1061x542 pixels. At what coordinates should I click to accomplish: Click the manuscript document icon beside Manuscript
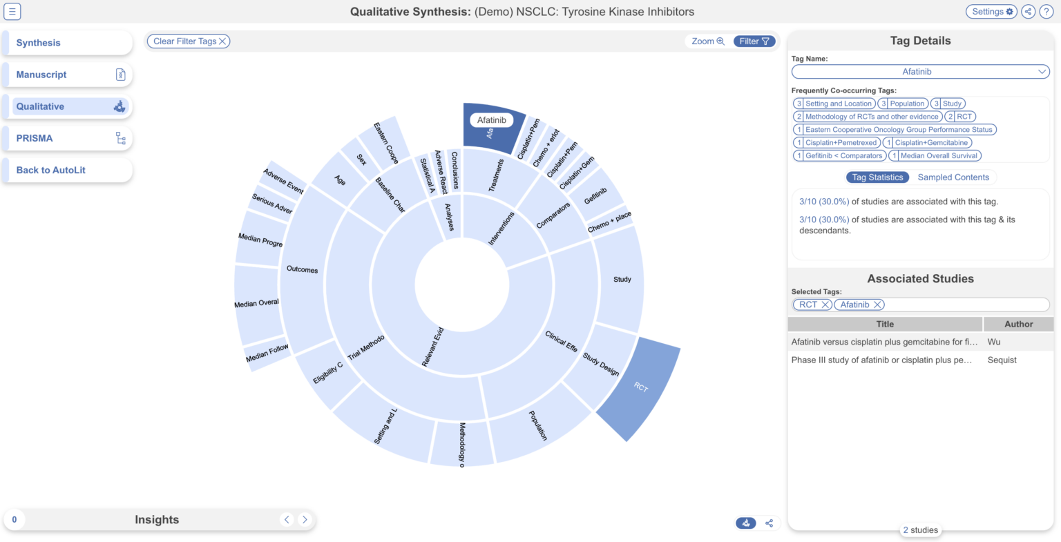tap(120, 74)
